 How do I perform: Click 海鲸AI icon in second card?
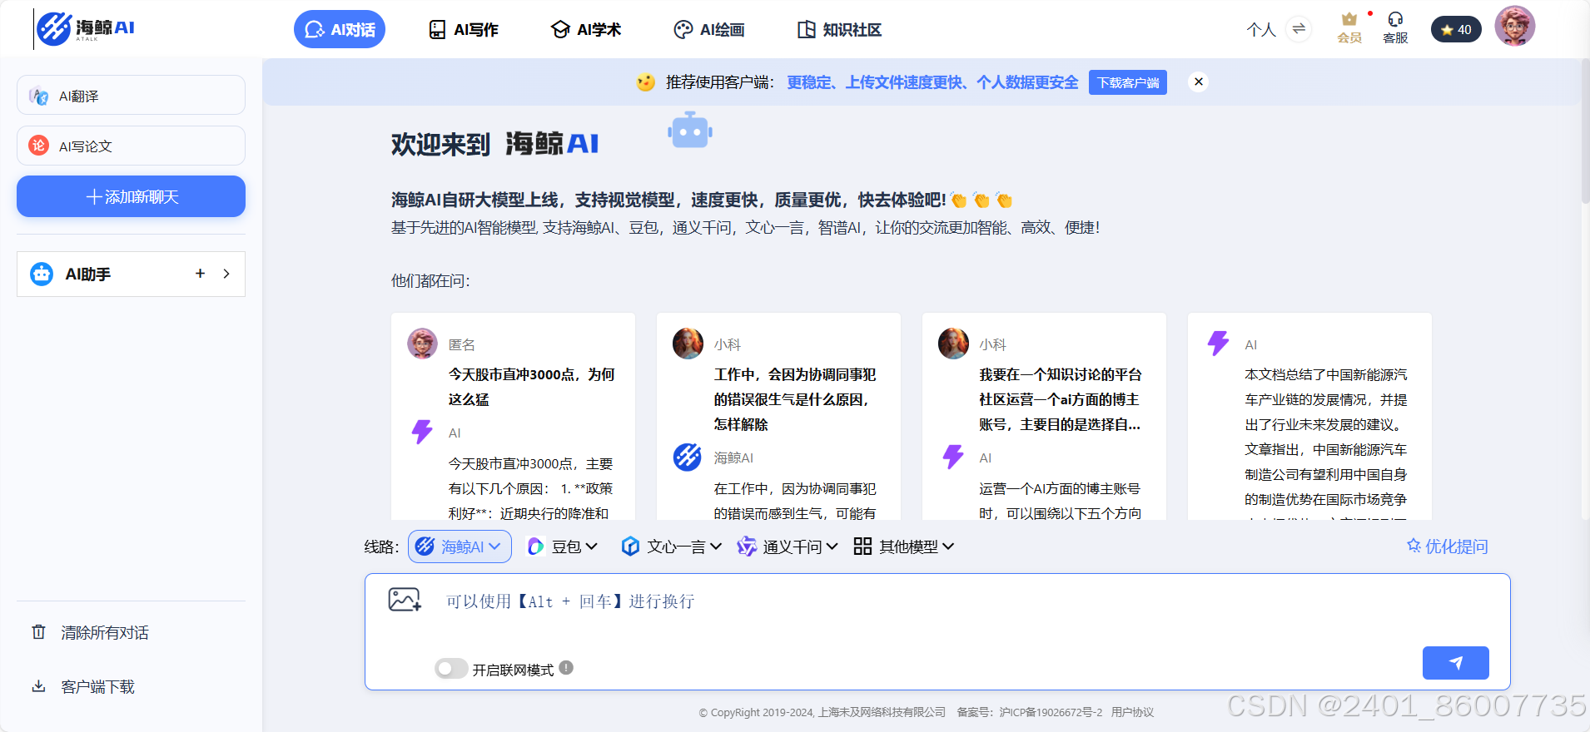coord(688,457)
